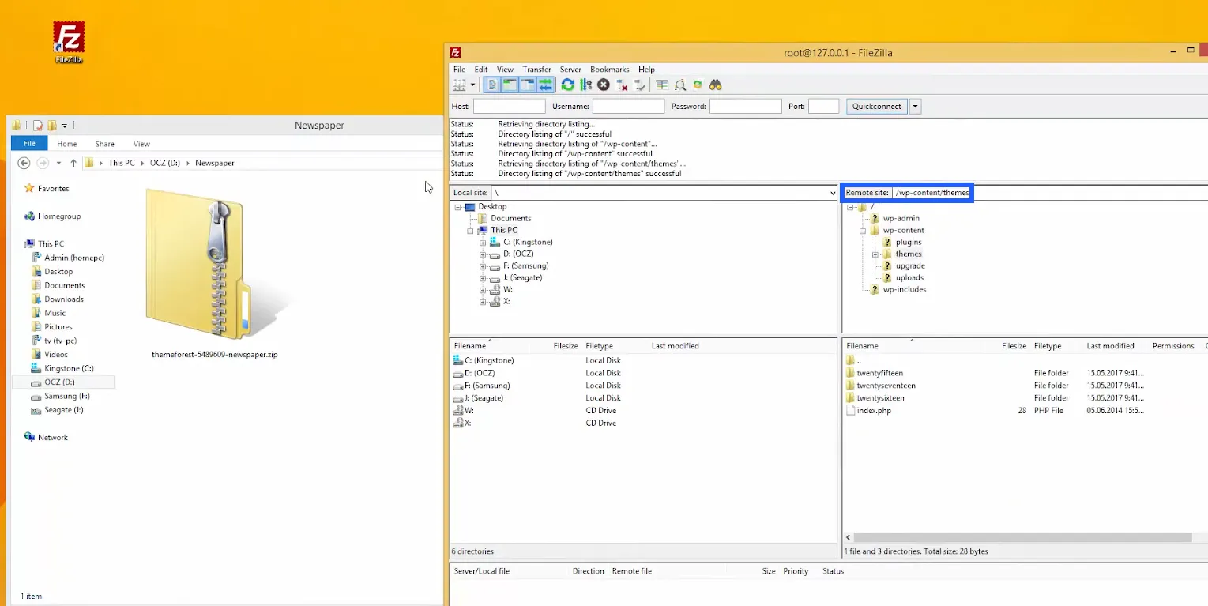Expand the themes folder in remote tree
Viewport: 1208px width, 606px height.
pyautogui.click(x=875, y=254)
